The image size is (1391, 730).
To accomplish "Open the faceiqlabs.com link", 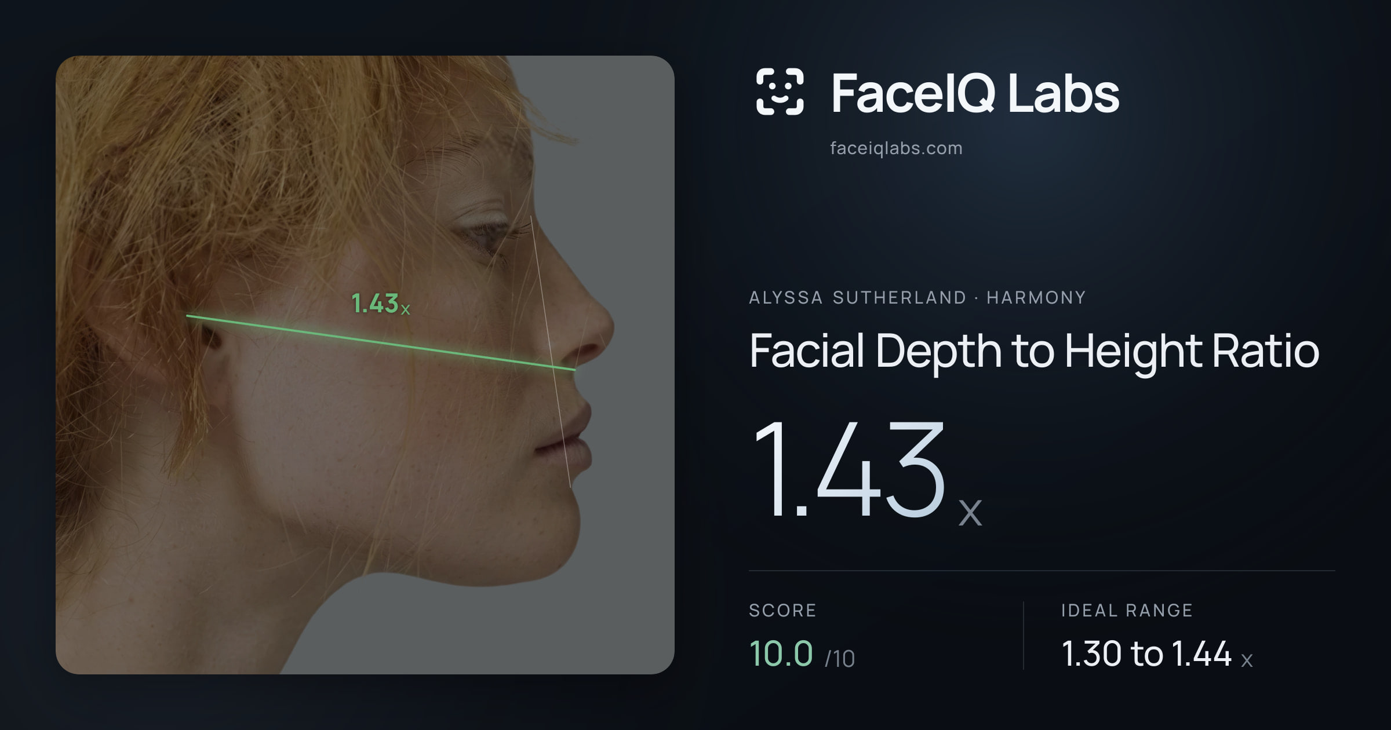I will (896, 148).
